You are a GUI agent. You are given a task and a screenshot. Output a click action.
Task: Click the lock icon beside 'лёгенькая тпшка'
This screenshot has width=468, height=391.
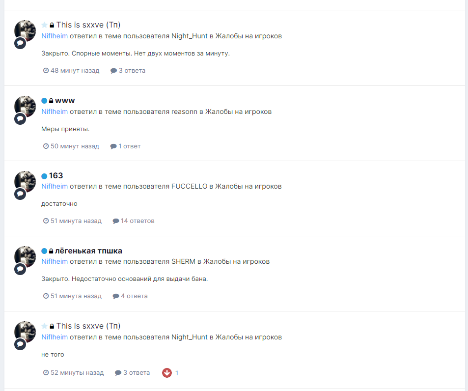click(51, 251)
